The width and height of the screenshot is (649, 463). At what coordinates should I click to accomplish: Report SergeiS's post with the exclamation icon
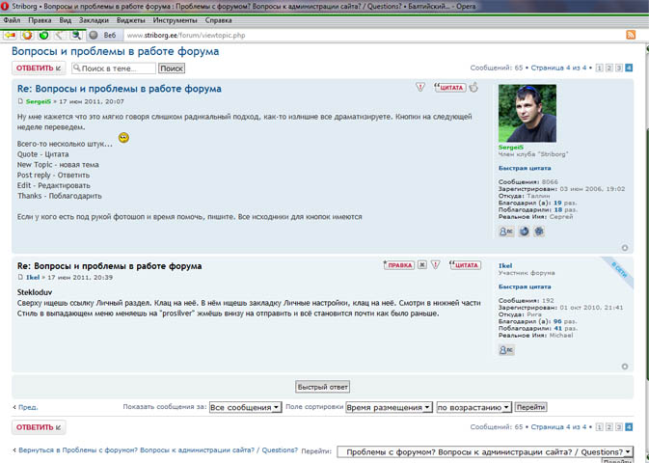click(x=419, y=88)
